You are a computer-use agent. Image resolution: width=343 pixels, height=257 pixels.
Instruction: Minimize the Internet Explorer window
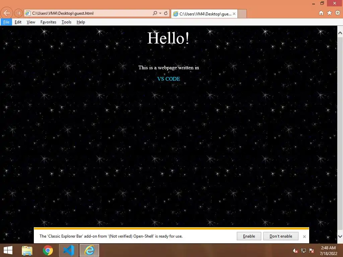click(x=314, y=3)
